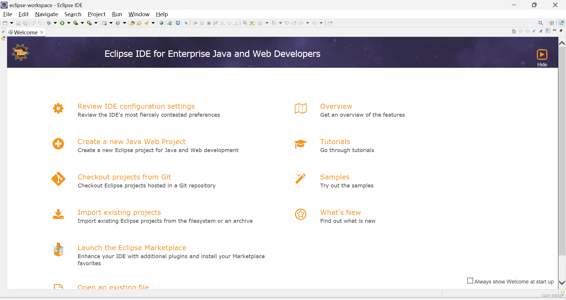Click the Resume debug toolbar icon
This screenshot has height=300, width=566.
tap(195, 23)
